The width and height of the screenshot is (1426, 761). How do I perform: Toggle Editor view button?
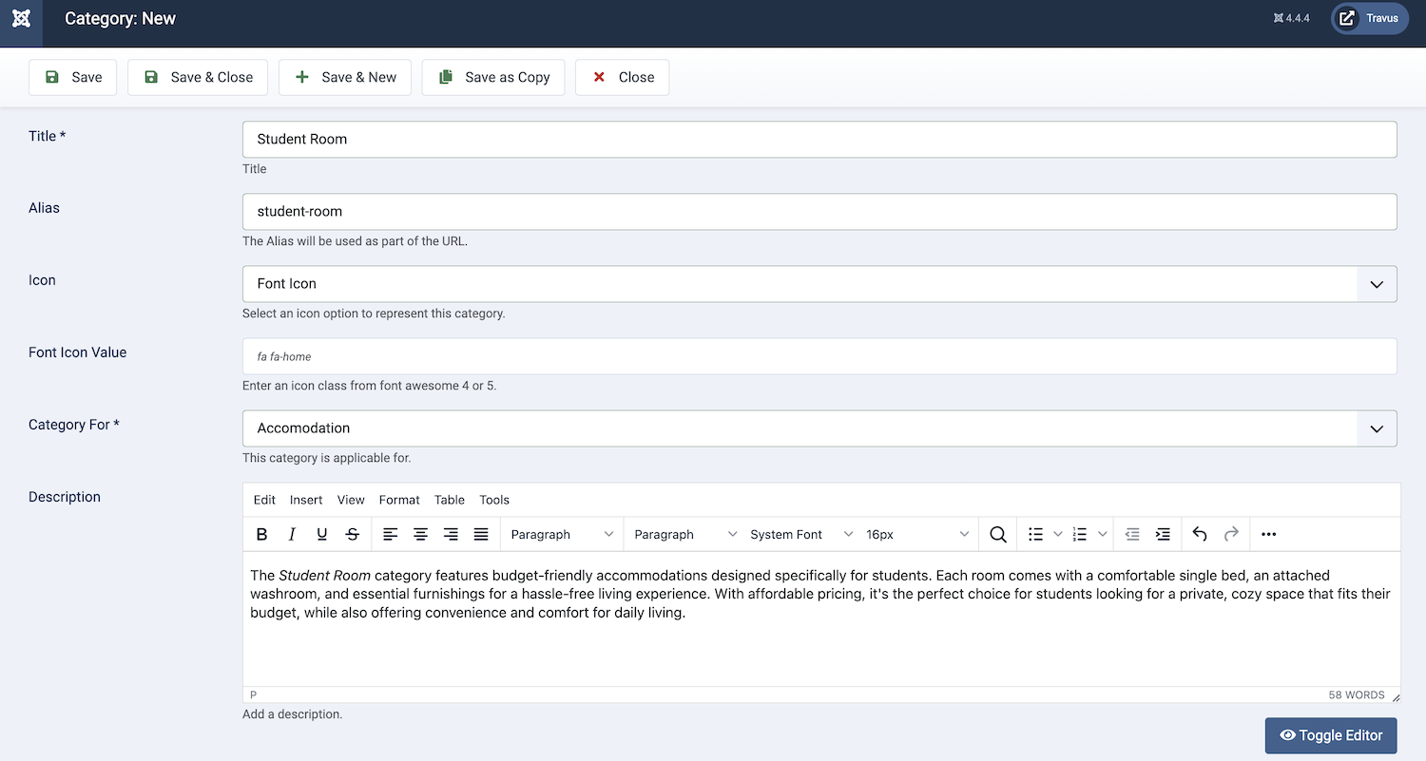pos(1330,735)
